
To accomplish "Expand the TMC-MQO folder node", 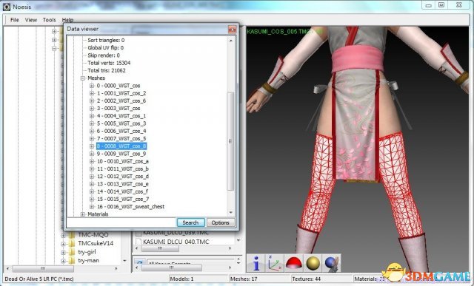I will coord(63,235).
